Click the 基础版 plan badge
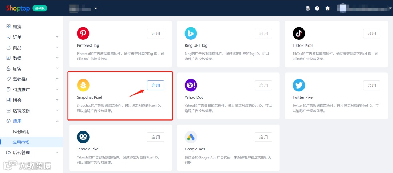 (40, 8)
